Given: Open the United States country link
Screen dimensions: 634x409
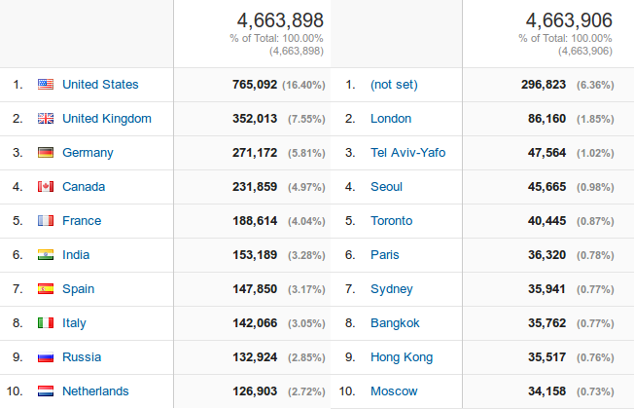Looking at the screenshot, I should (x=100, y=84).
